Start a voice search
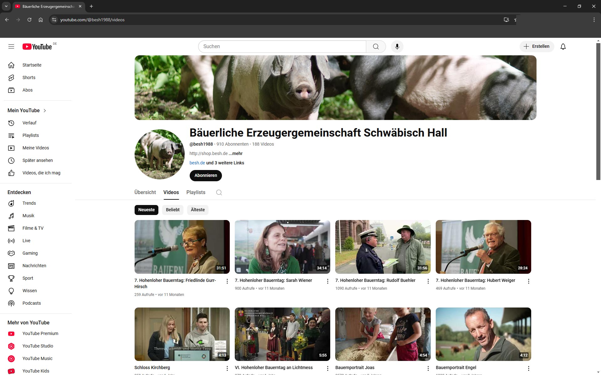The width and height of the screenshot is (601, 375). tap(397, 46)
